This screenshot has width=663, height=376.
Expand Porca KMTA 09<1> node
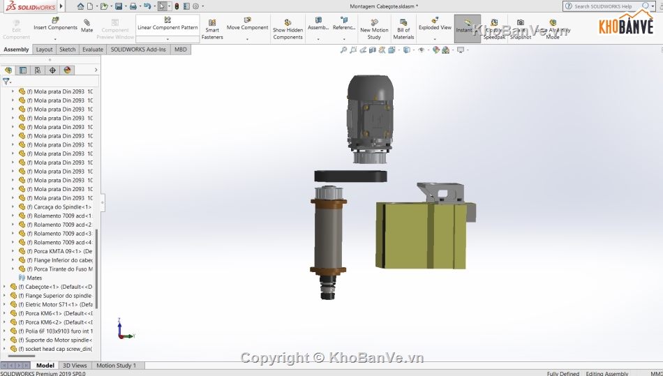13,251
